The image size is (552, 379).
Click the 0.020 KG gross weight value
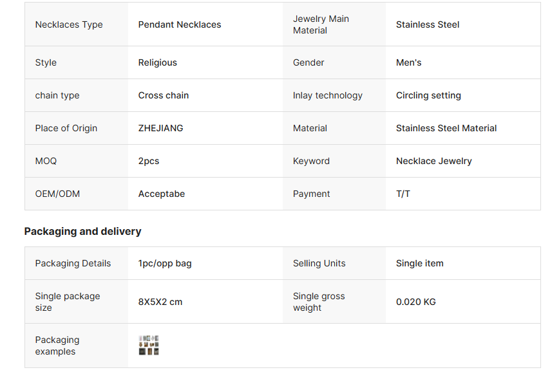point(415,302)
